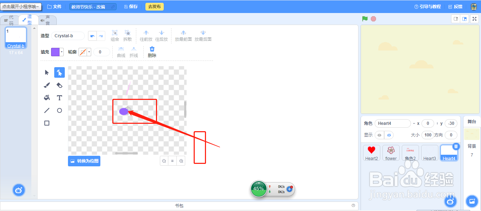This screenshot has width=481, height=211.
Task: Pick the Fill (paint bucket) tool
Action: coord(46,97)
